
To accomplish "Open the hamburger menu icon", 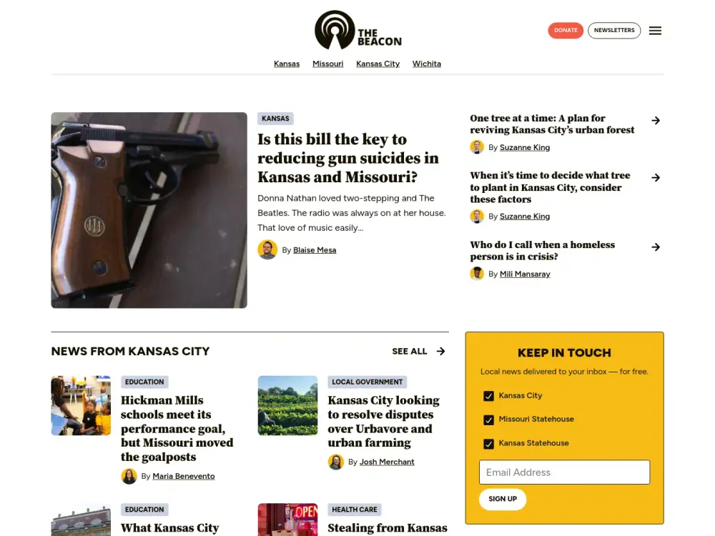I will [x=655, y=31].
